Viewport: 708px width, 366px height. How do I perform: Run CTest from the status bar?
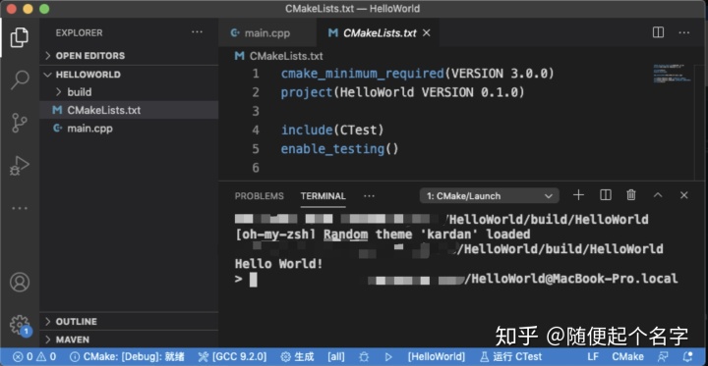tap(511, 356)
